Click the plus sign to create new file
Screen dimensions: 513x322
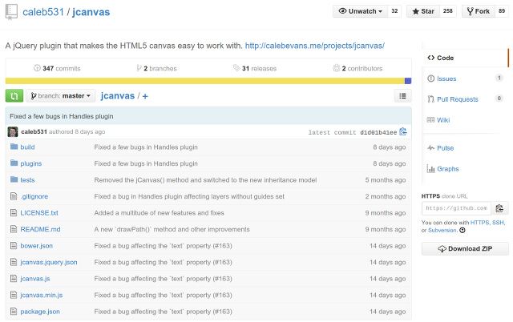pyautogui.click(x=145, y=96)
